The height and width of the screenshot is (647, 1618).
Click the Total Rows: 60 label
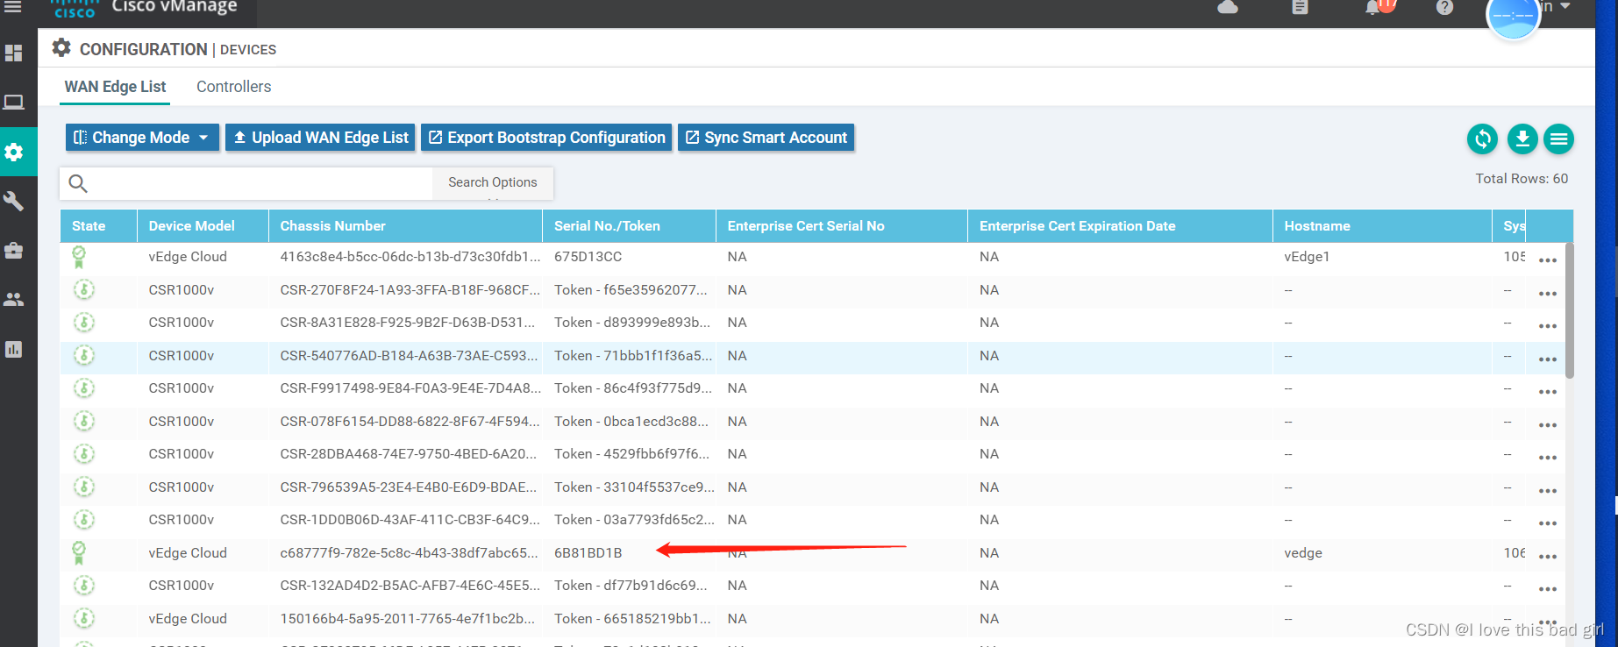click(x=1522, y=179)
